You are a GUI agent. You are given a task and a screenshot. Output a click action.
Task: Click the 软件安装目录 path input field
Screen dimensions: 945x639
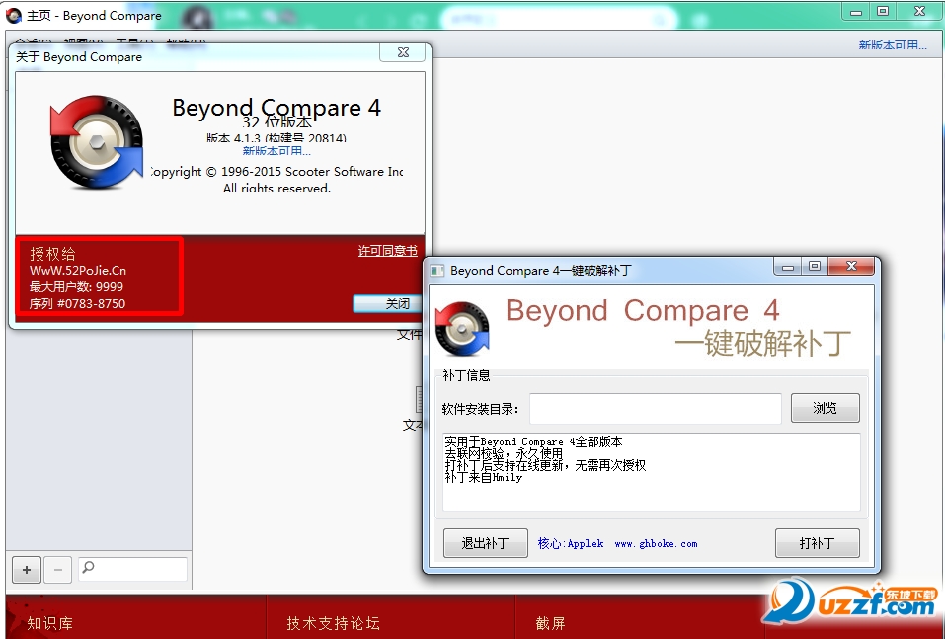655,408
